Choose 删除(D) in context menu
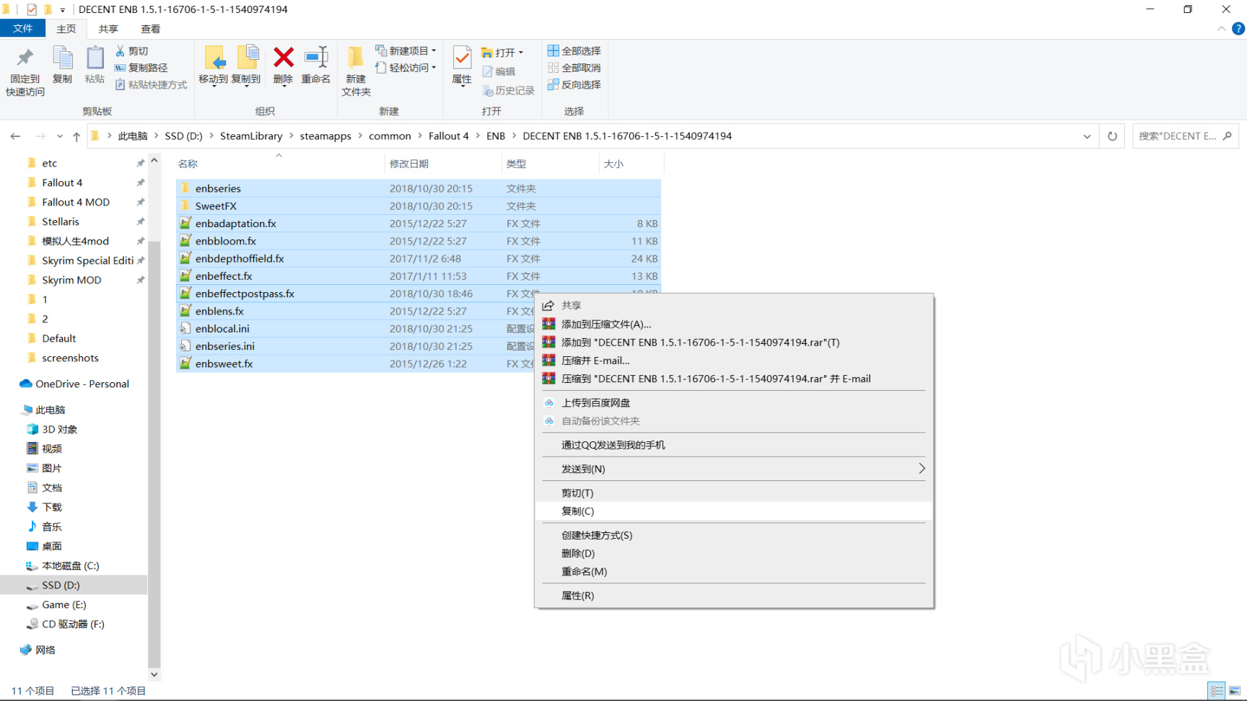The image size is (1247, 701). click(x=734, y=553)
